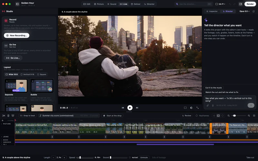Select Wide 16:9 layout option

click(12, 74)
